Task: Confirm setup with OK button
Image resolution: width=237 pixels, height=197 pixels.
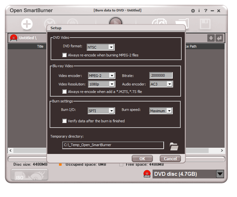Action: (142, 159)
